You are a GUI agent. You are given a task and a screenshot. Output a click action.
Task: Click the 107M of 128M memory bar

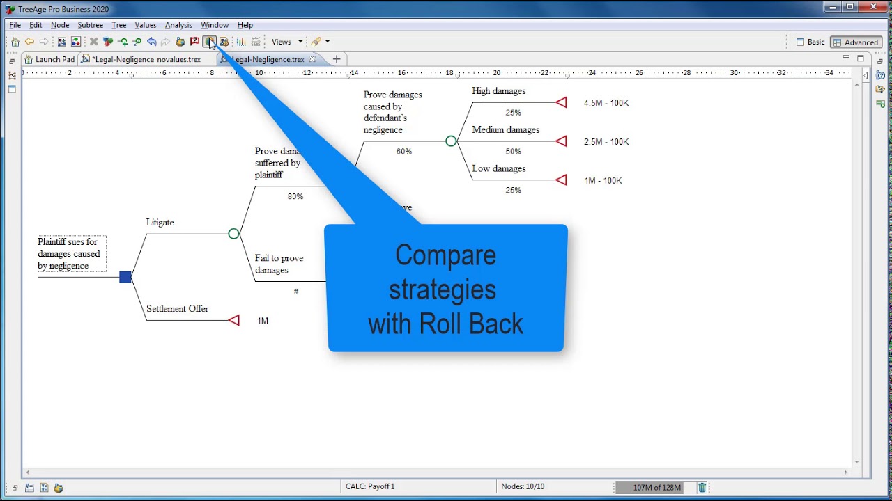point(655,488)
